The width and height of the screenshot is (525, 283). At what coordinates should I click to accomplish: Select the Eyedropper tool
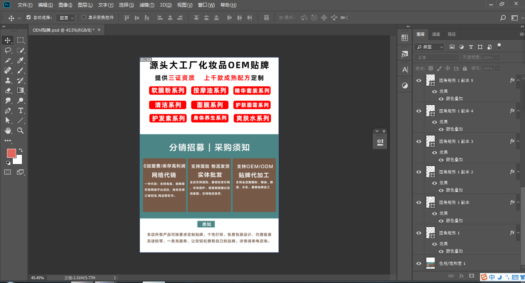(20, 60)
